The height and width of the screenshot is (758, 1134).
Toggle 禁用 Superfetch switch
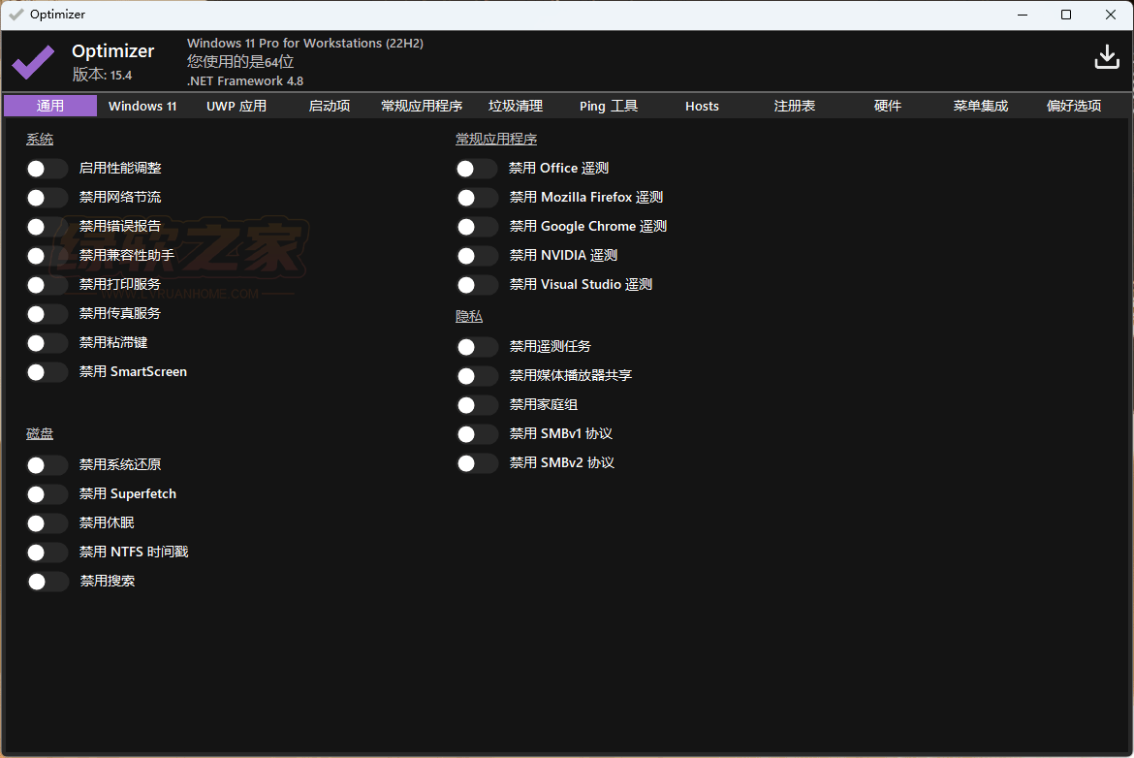pos(47,494)
